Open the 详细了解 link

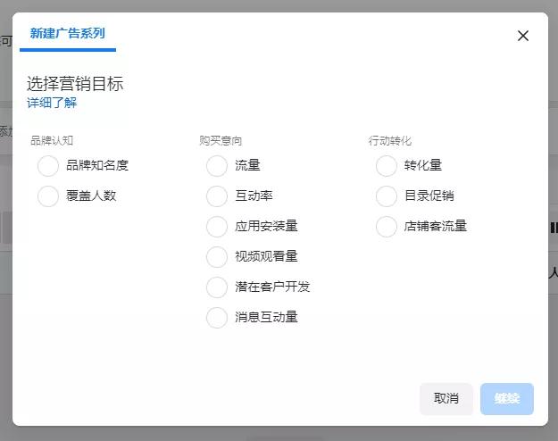click(52, 103)
